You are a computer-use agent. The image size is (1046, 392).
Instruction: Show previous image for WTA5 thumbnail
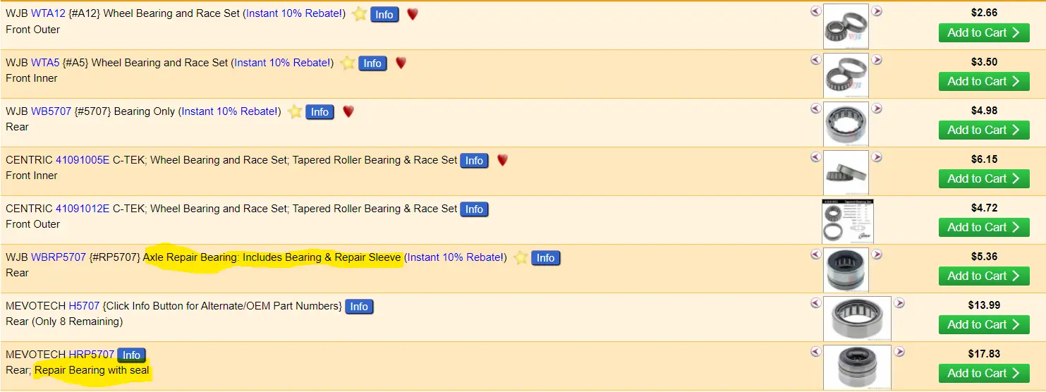[815, 60]
